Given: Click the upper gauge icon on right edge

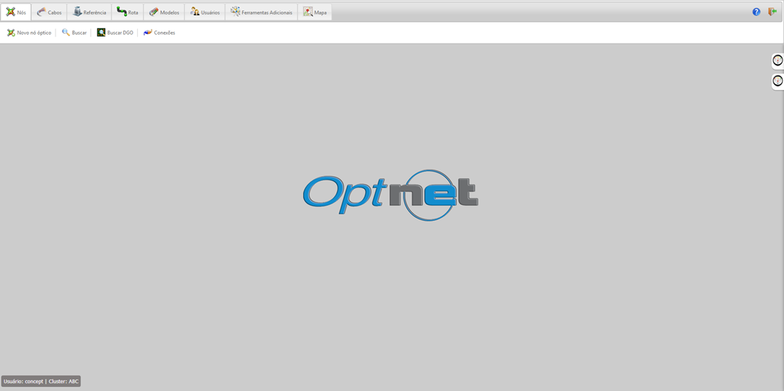Looking at the screenshot, I should click(778, 61).
